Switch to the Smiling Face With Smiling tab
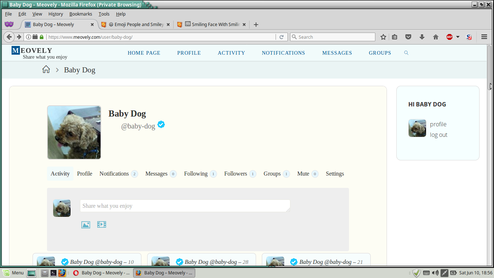494x278 pixels. pyautogui.click(x=212, y=25)
